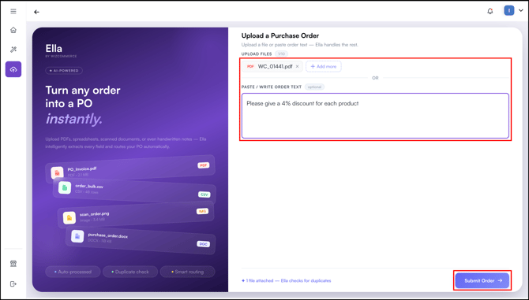
Task: Open the storefront icon in sidebar
Action: point(13,264)
